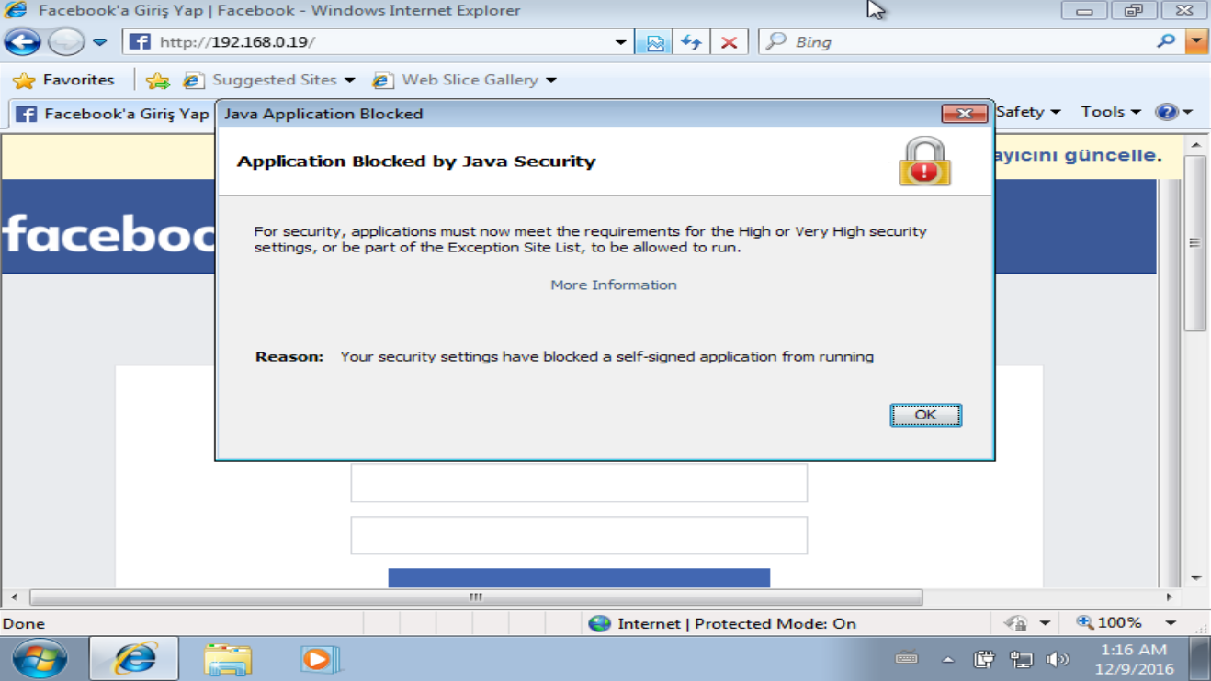The image size is (1211, 681).
Task: Open the zoom level 100% dropdown
Action: coord(1170,622)
